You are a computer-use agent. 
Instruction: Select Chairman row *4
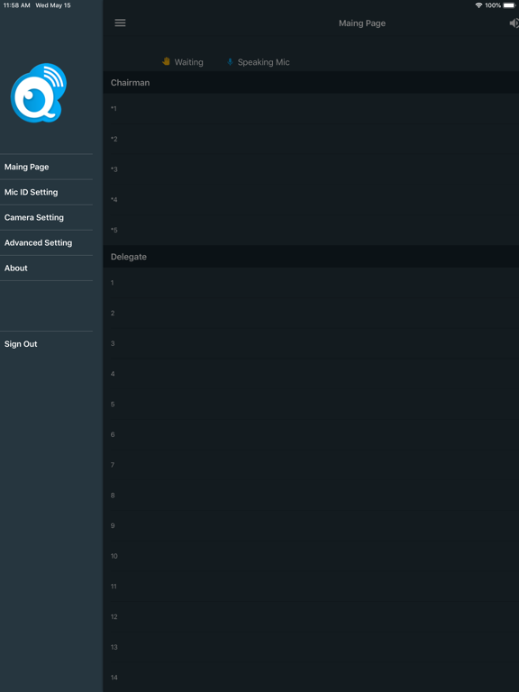311,200
